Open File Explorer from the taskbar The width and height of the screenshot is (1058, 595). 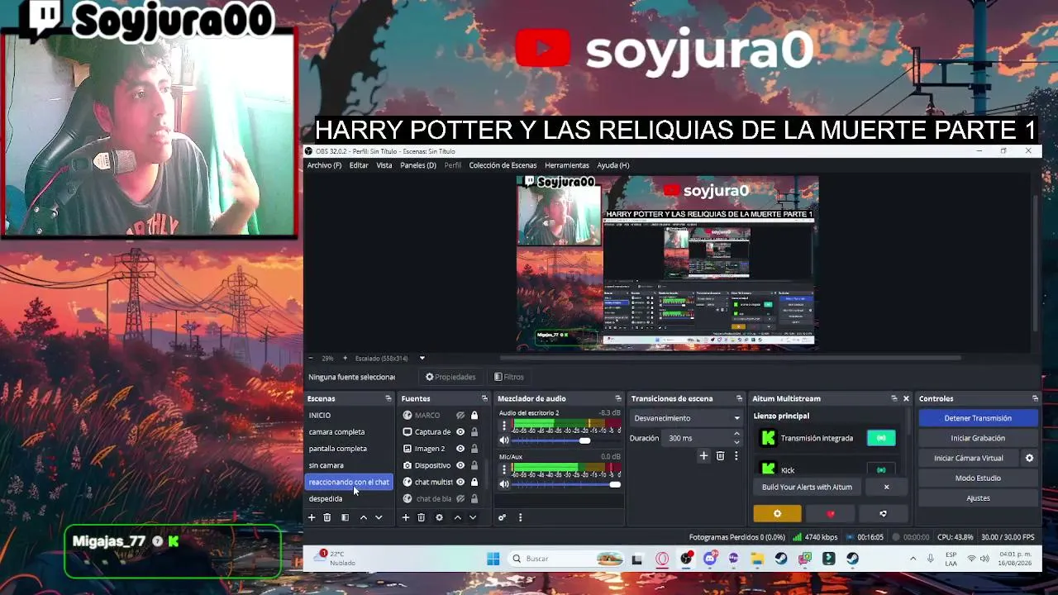pyautogui.click(x=757, y=559)
